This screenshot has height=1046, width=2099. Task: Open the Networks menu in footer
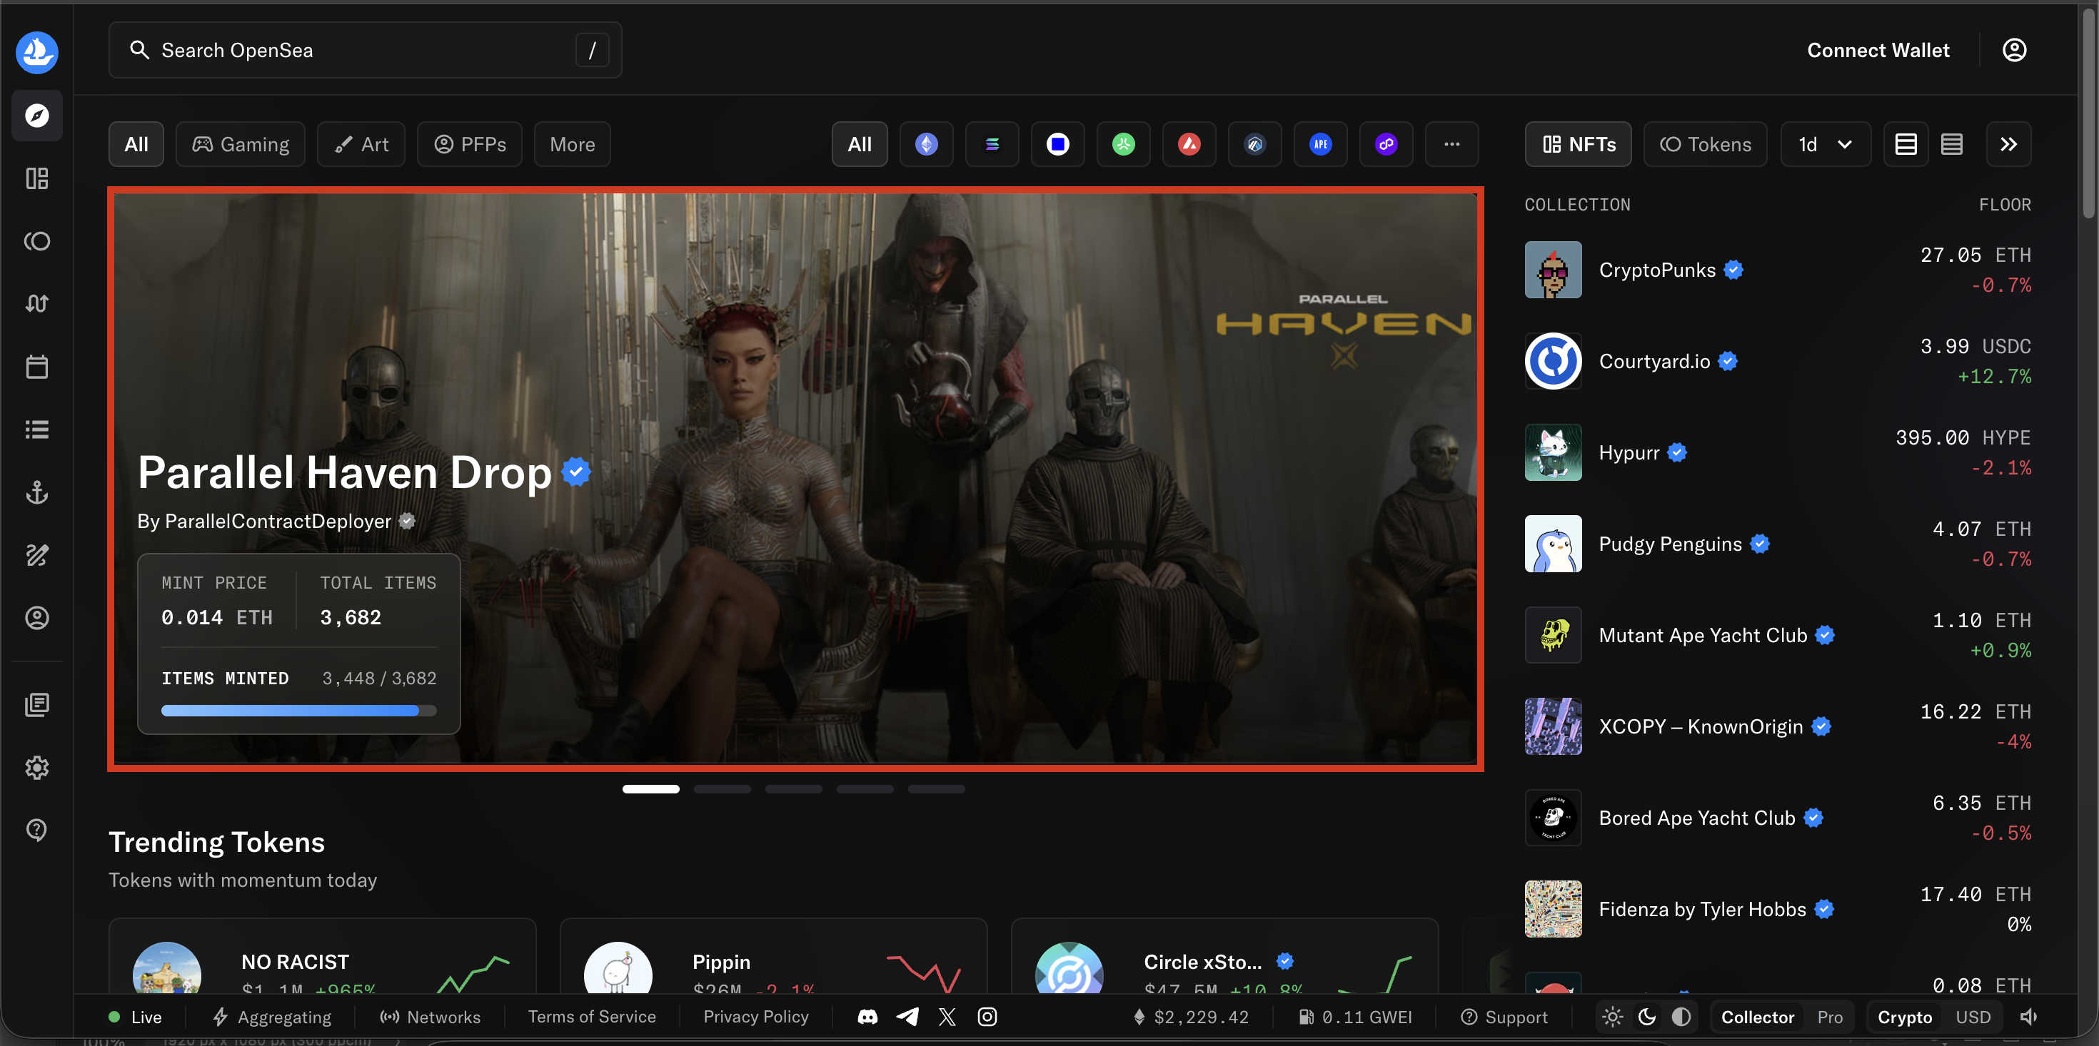tap(431, 1017)
